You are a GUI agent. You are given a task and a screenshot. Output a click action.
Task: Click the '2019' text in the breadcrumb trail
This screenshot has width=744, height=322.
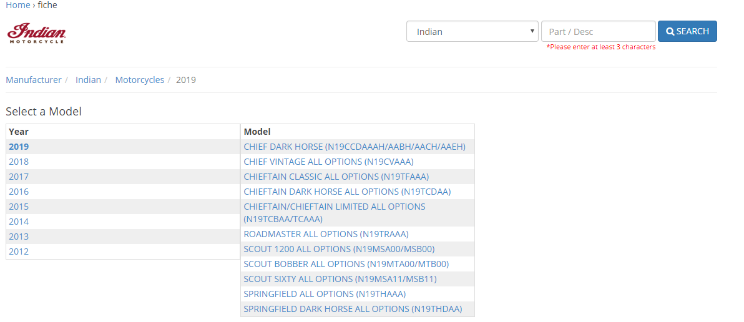pyautogui.click(x=186, y=80)
